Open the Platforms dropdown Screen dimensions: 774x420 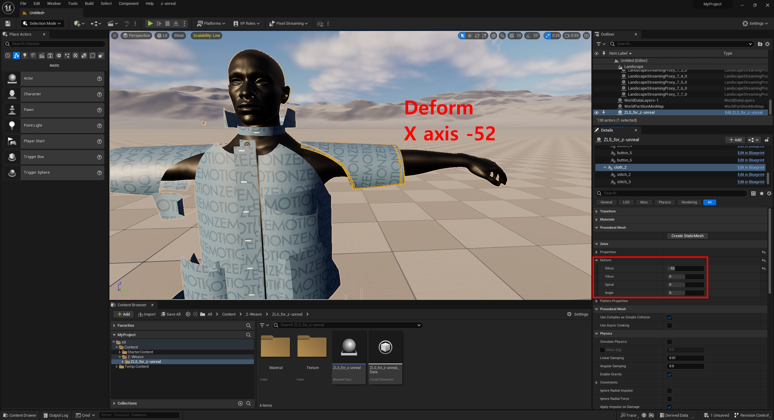(211, 24)
